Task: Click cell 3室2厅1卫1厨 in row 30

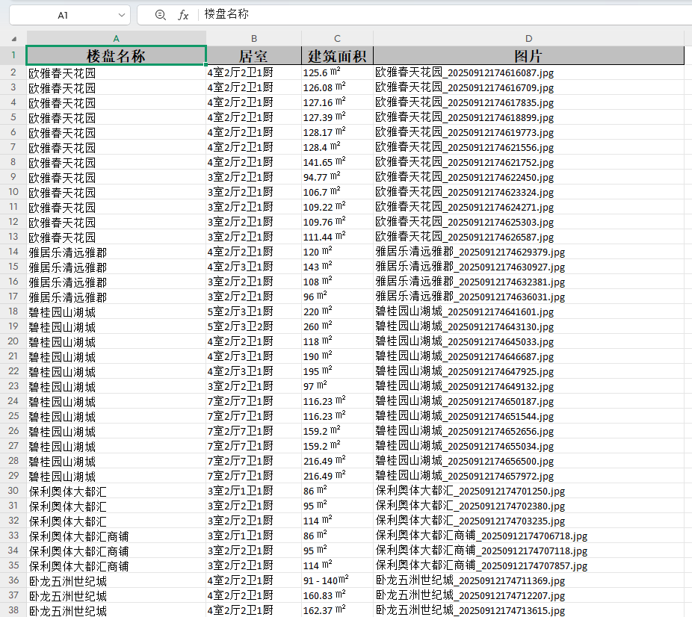Action: (254, 491)
